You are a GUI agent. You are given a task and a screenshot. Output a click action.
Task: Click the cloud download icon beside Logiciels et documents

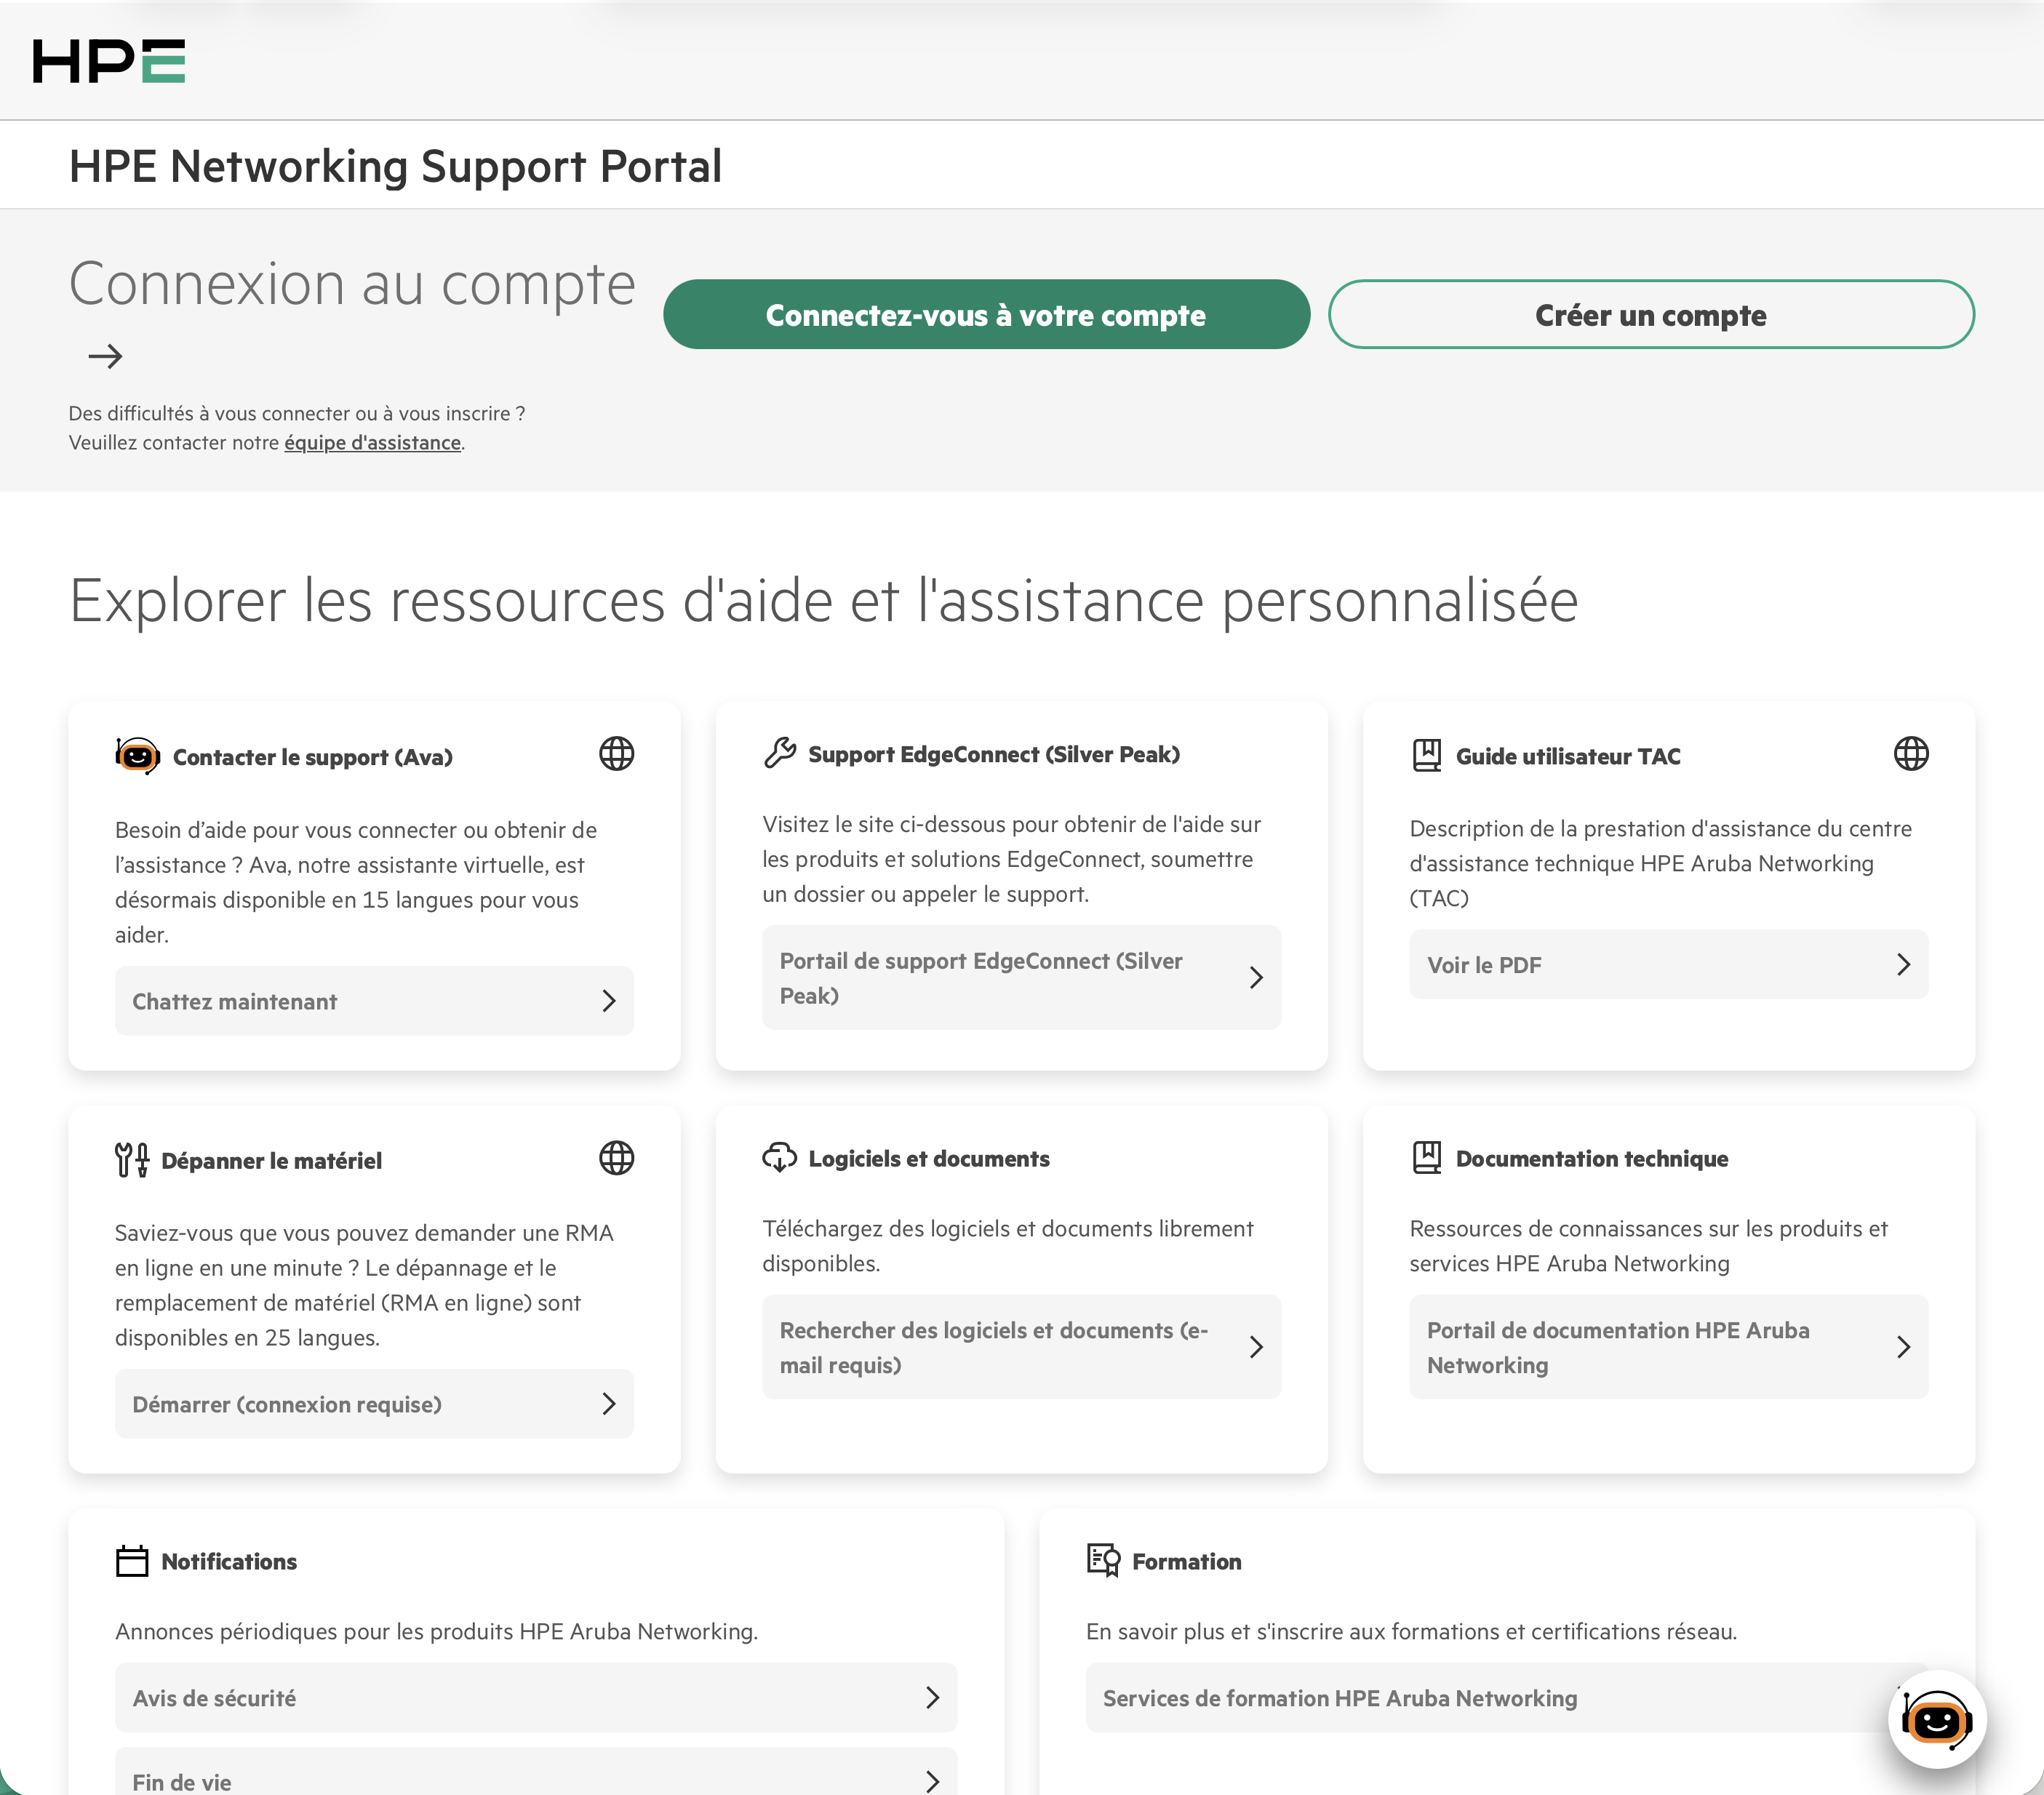(x=779, y=1157)
